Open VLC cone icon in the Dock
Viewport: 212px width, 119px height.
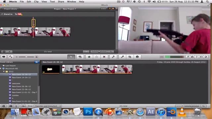pos(182,112)
